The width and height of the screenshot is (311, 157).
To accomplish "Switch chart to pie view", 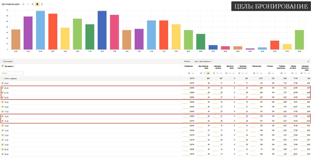I will point(24,4).
